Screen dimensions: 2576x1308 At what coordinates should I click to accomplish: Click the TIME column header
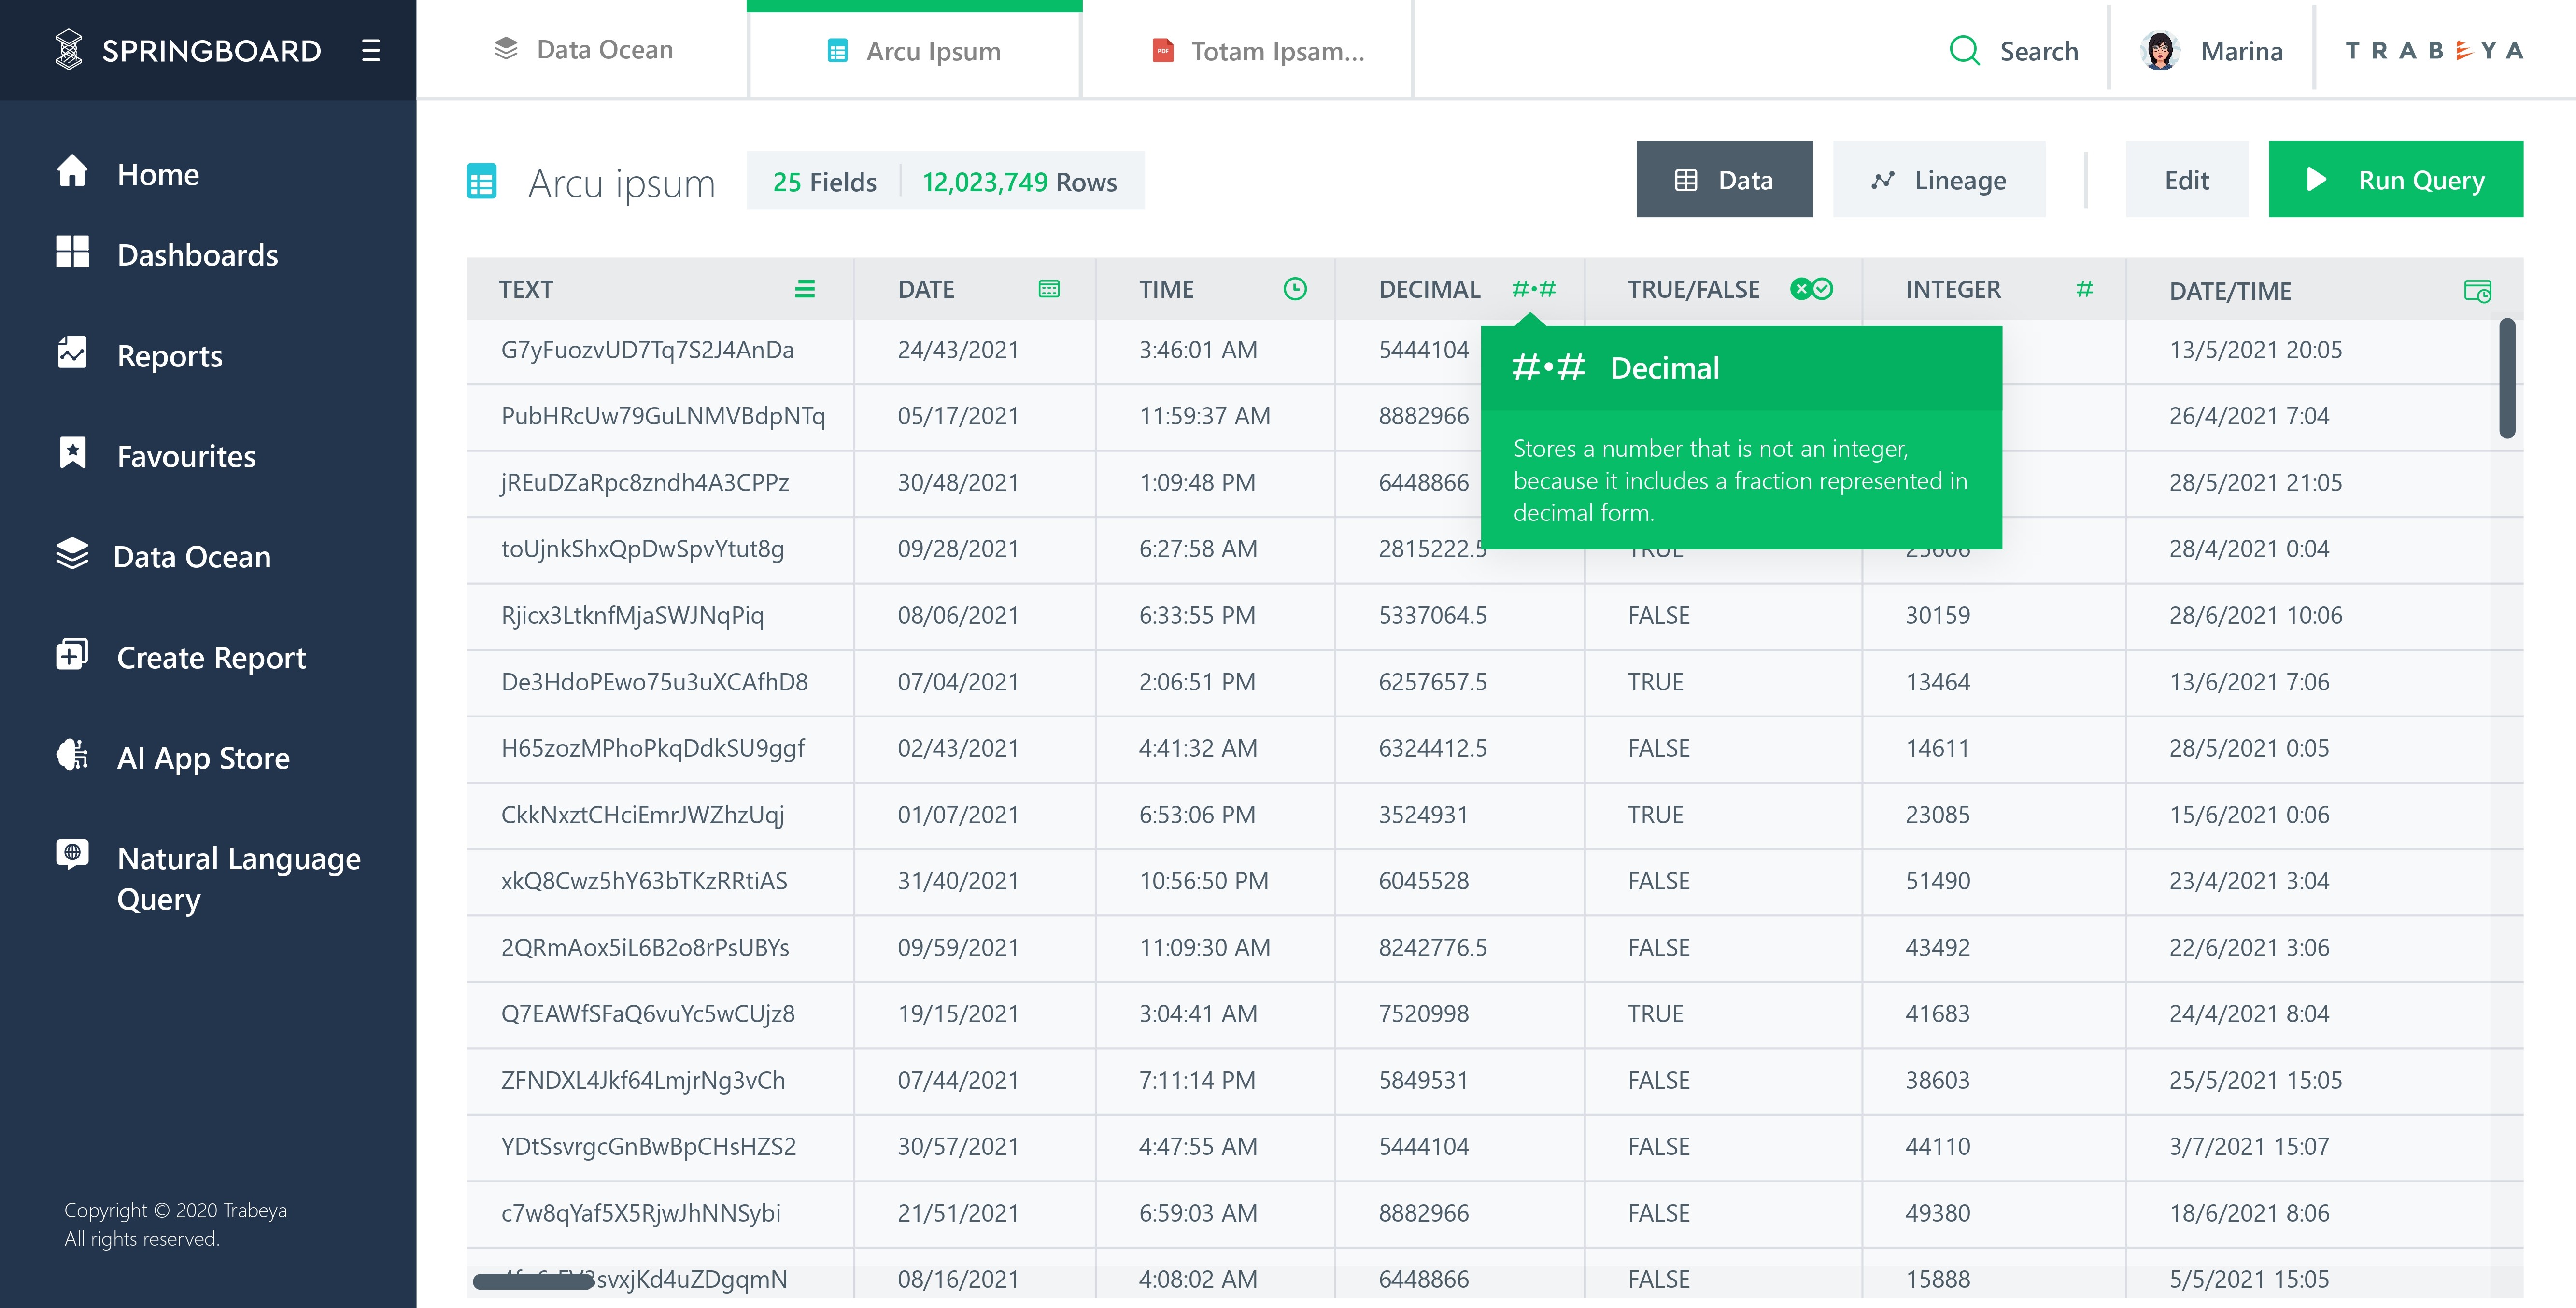pos(1215,289)
